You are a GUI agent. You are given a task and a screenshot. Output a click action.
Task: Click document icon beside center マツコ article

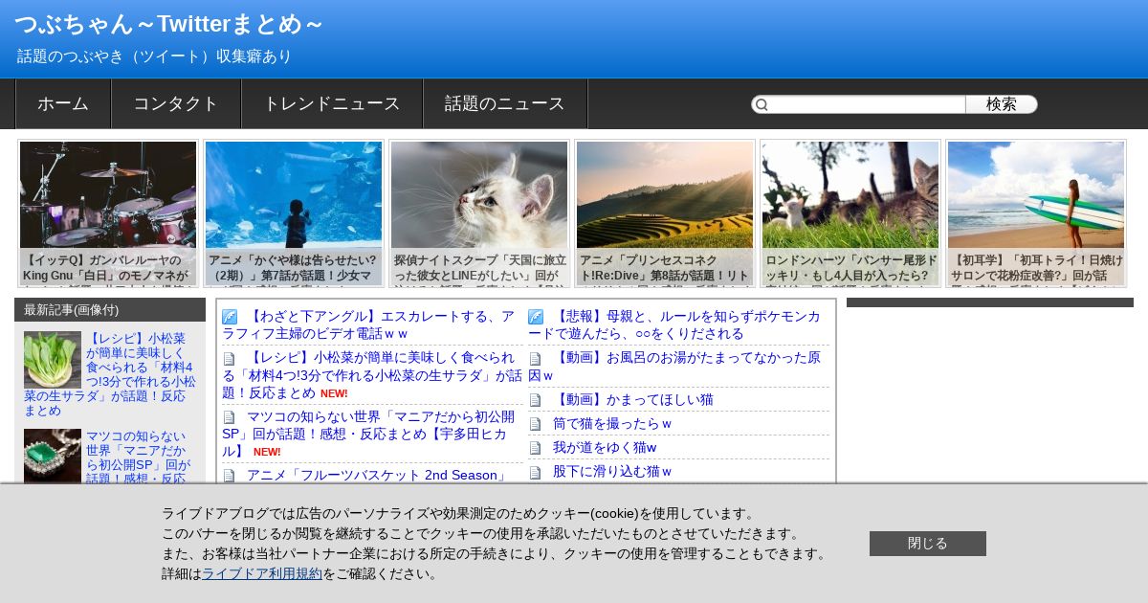[x=230, y=417]
